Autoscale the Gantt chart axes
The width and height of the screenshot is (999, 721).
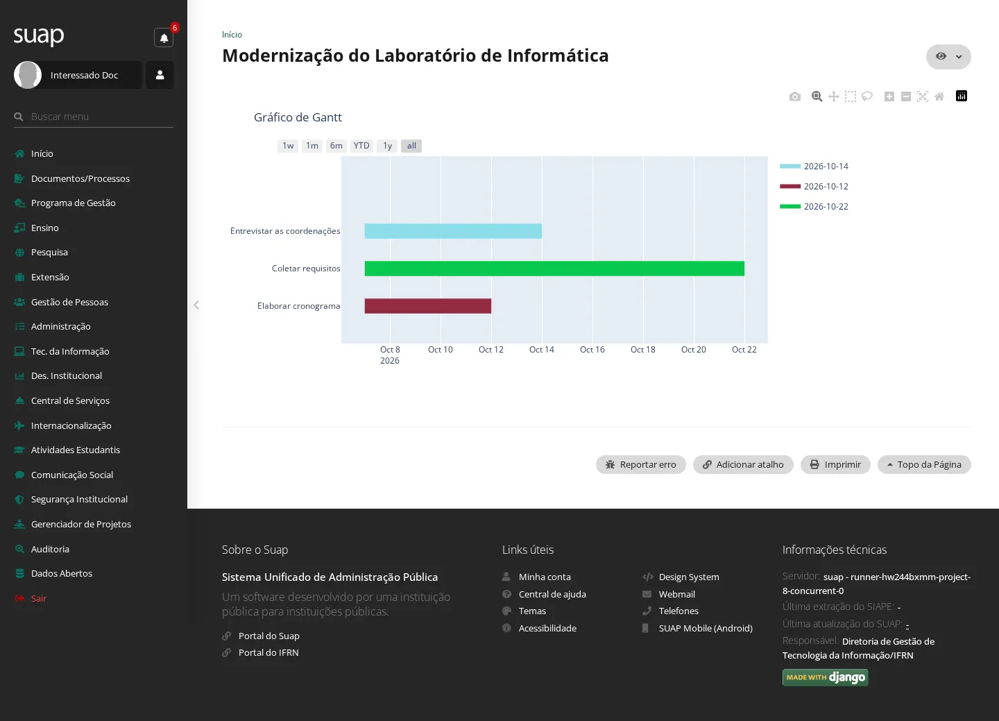click(x=923, y=96)
